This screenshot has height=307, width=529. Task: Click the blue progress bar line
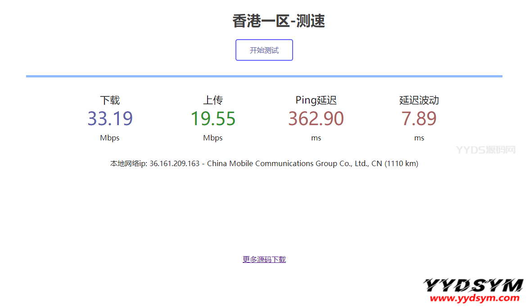click(264, 76)
